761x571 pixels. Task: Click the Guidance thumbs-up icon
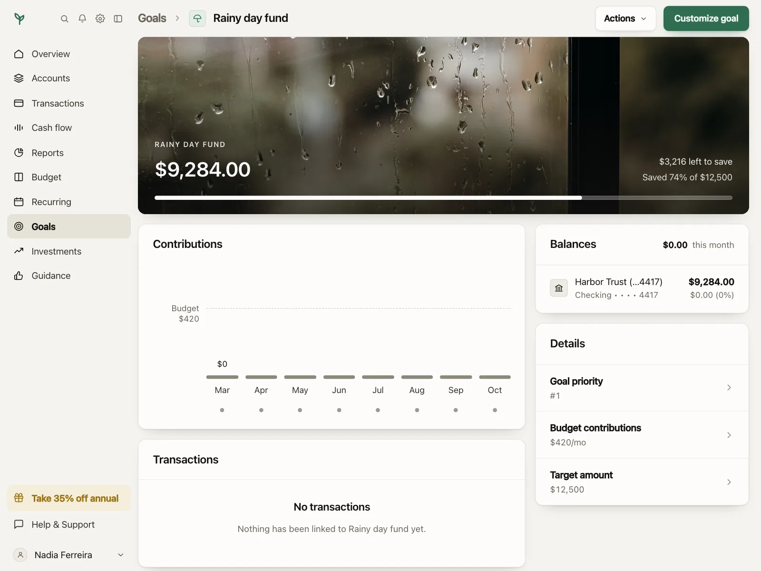[19, 276]
